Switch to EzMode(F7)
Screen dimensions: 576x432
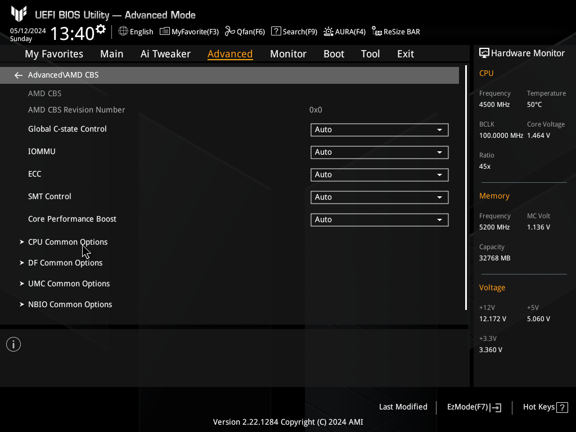click(x=474, y=407)
